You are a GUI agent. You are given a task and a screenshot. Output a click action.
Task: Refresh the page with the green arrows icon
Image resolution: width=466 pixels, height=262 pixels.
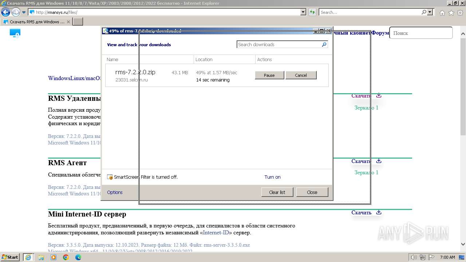(x=312, y=12)
